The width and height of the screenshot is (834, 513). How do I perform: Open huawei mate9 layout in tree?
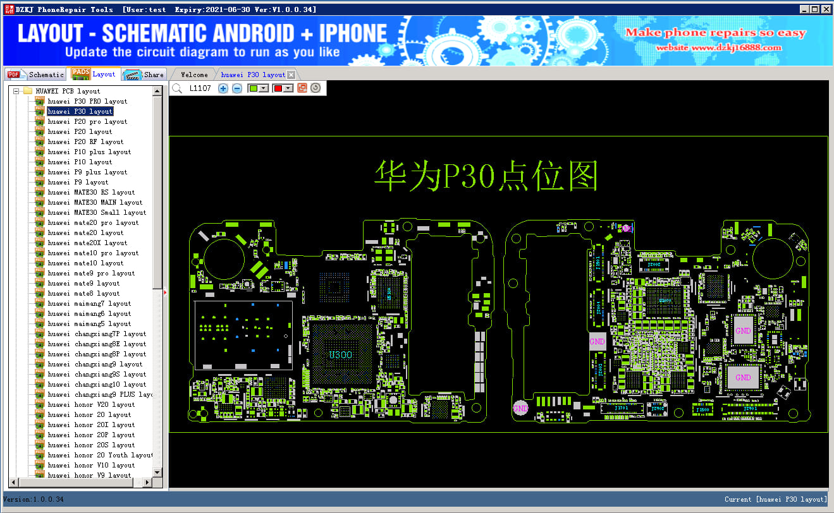(83, 283)
